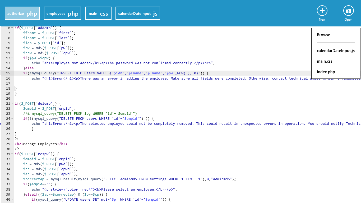Open recent file index.php from list
Viewport: 361px width, 203px height.
[326, 72]
